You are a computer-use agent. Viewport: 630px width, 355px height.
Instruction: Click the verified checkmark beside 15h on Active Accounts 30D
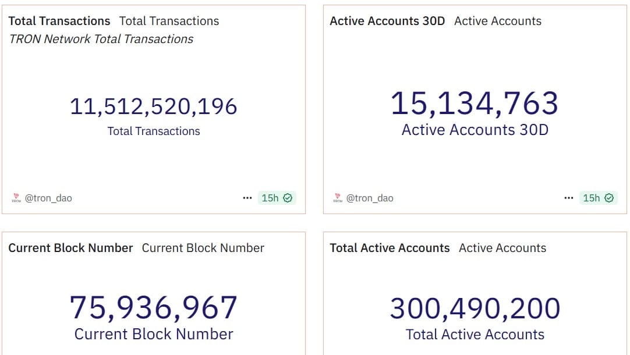[x=610, y=198]
